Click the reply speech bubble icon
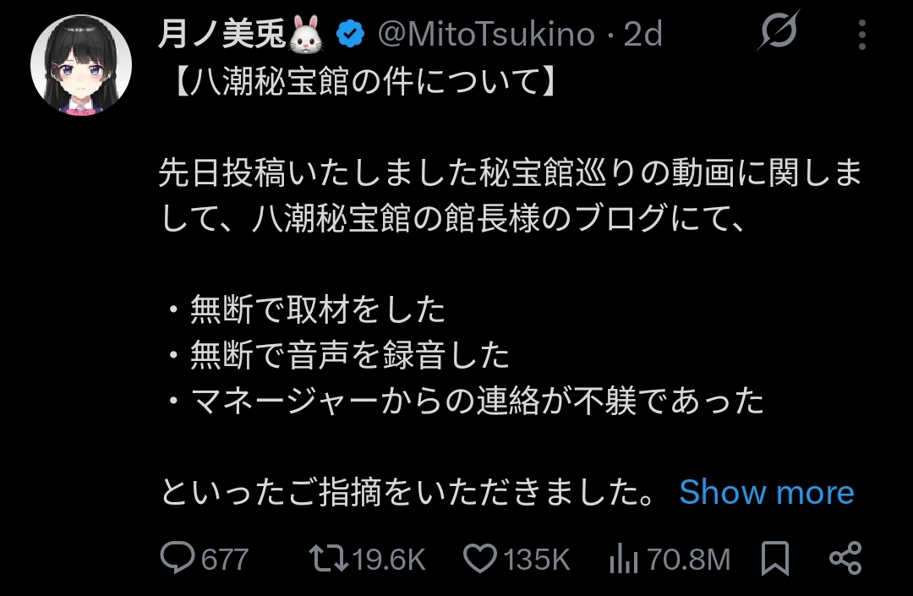This screenshot has height=596, width=913. click(178, 559)
